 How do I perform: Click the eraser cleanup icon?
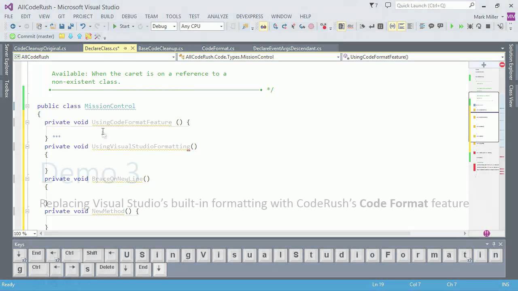click(362, 26)
